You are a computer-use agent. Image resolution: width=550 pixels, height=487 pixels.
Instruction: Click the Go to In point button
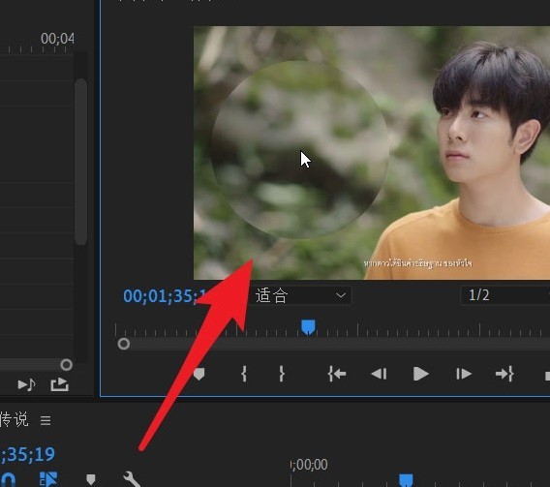click(337, 374)
